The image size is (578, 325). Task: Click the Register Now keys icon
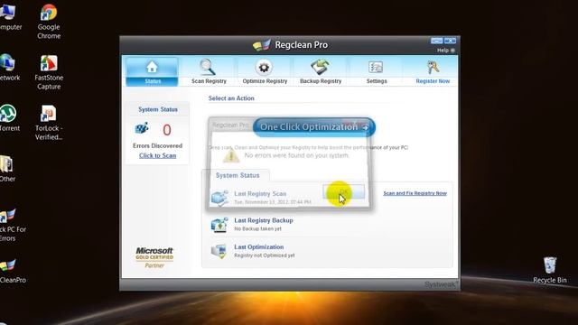point(433,67)
